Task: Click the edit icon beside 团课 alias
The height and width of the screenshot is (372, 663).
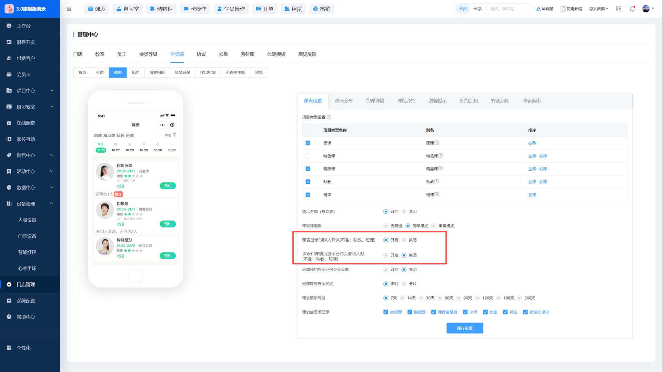Action: coord(437,143)
